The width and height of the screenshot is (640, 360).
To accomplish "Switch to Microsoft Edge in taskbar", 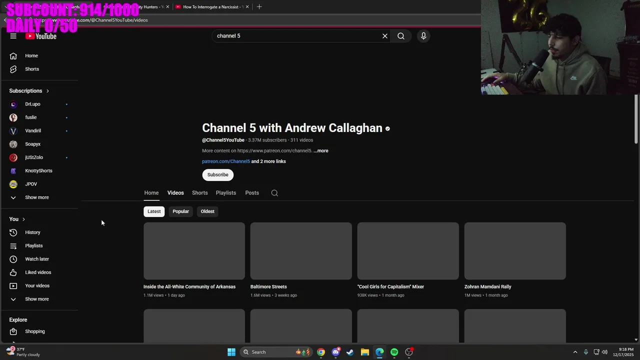I will pyautogui.click(x=379, y=352).
